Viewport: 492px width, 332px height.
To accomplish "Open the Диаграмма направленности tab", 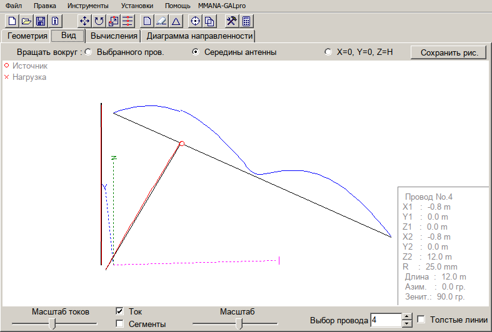I will click(199, 36).
